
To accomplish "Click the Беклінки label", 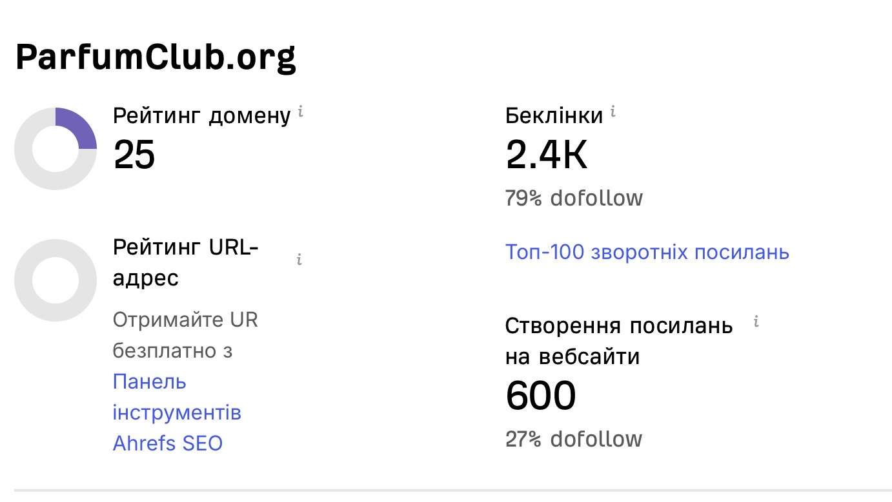I will [x=554, y=115].
